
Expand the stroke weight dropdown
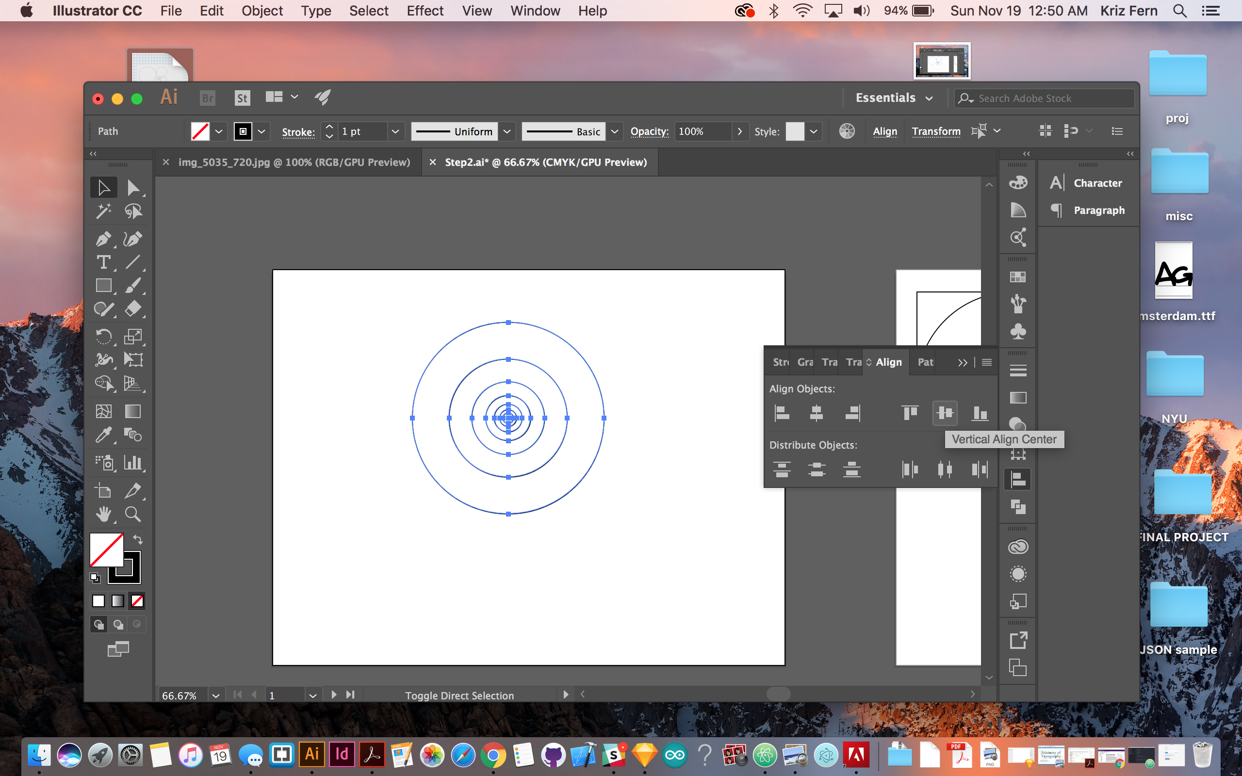pos(395,131)
